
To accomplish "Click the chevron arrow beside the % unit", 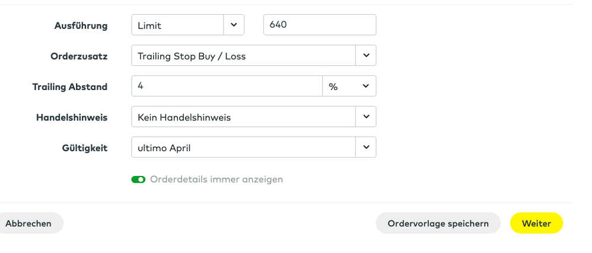I will coord(365,86).
